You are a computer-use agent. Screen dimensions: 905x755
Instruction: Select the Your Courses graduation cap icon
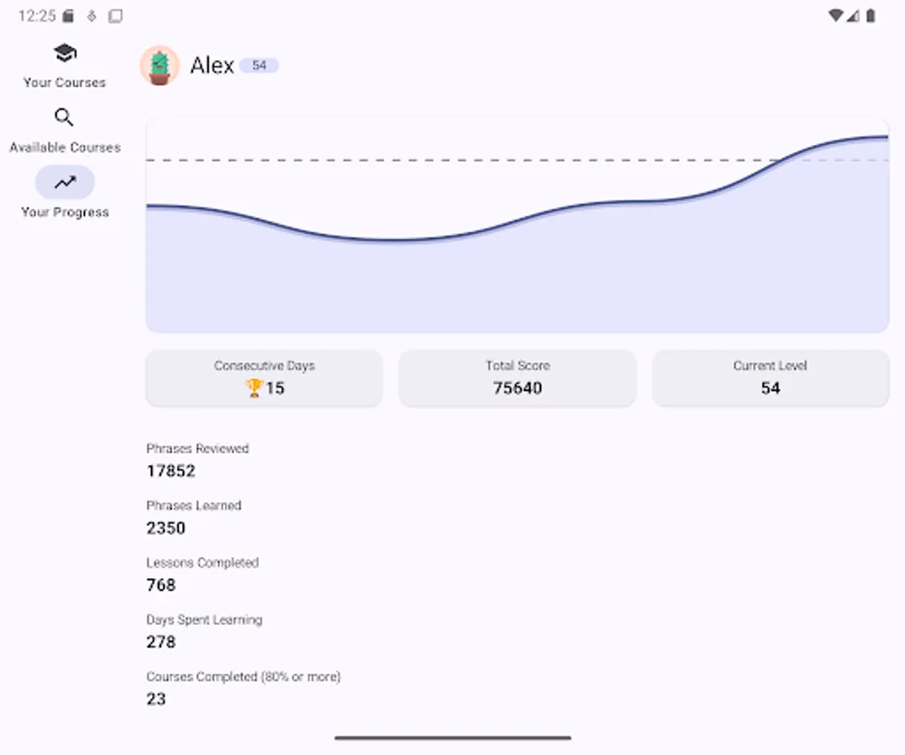point(64,52)
